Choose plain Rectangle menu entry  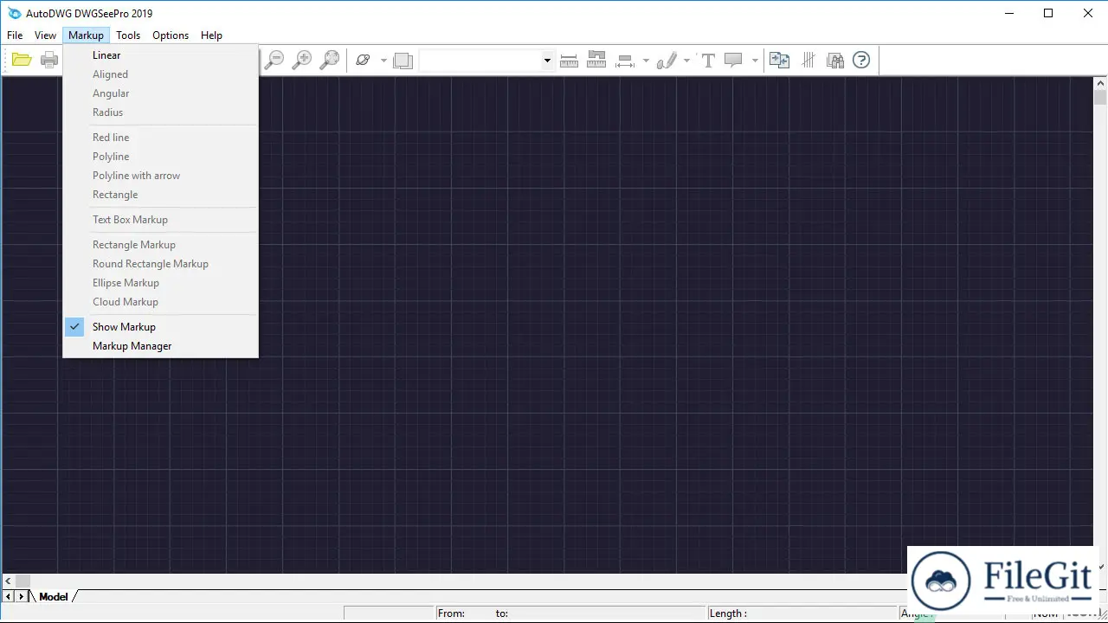(x=160, y=195)
